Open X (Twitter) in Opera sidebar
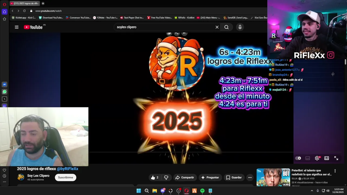The image size is (347, 195). (4, 99)
